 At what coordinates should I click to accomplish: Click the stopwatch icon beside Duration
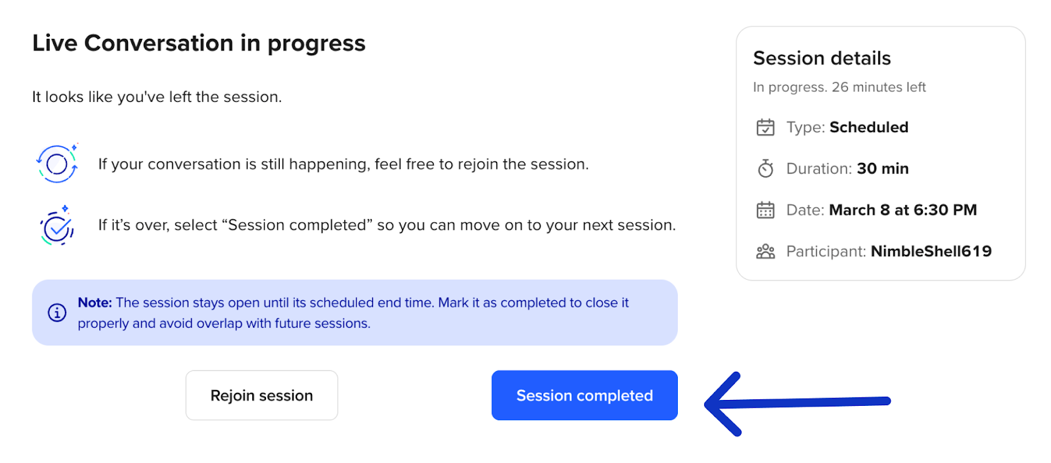[765, 169]
